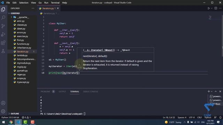The image size is (223, 125).
Task: Click the terminal prompt input area
Action: click(x=84, y=114)
